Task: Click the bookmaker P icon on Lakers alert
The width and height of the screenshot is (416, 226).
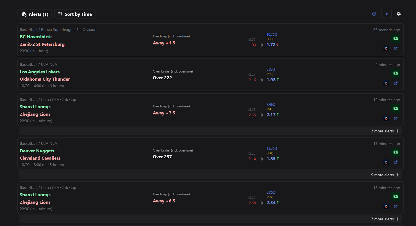Action: pos(386,83)
